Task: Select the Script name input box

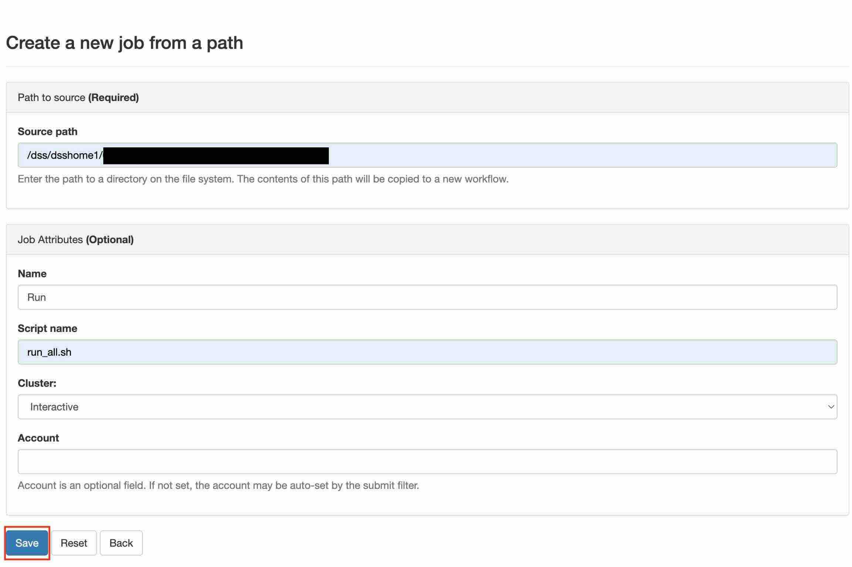Action: [427, 352]
